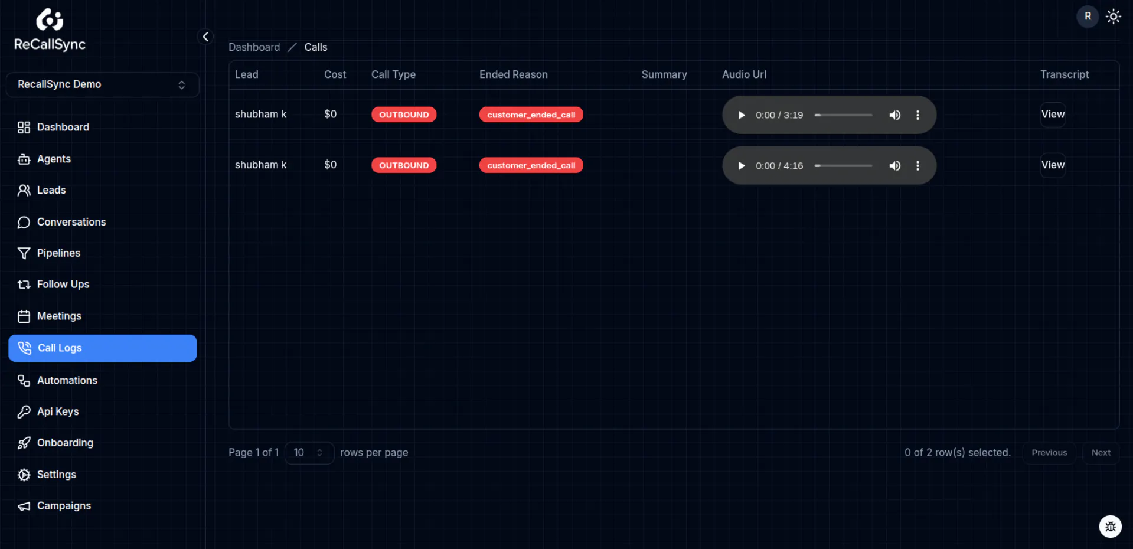
Task: Click the Previous page button
Action: (1049, 453)
